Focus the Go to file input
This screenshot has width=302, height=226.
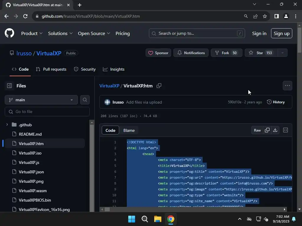coord(47,112)
